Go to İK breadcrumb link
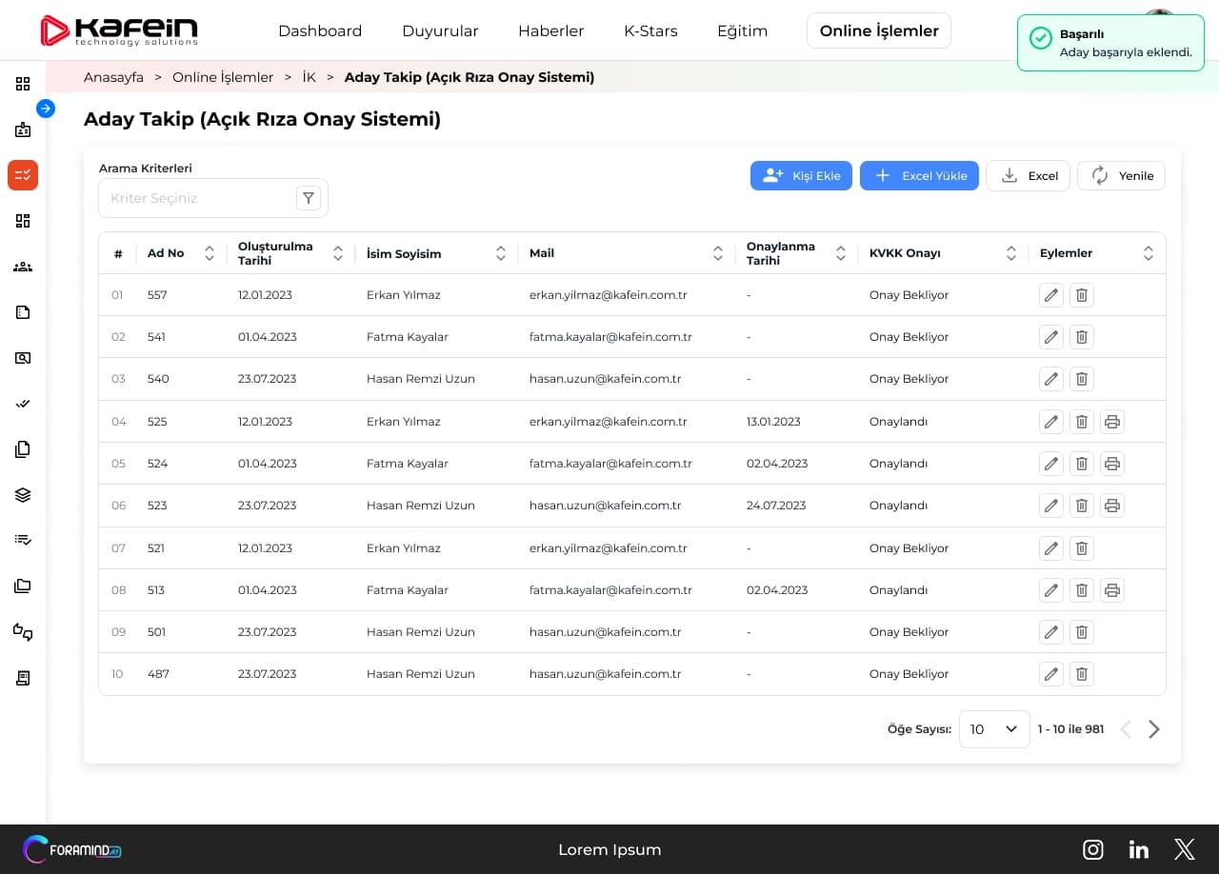 click(310, 77)
